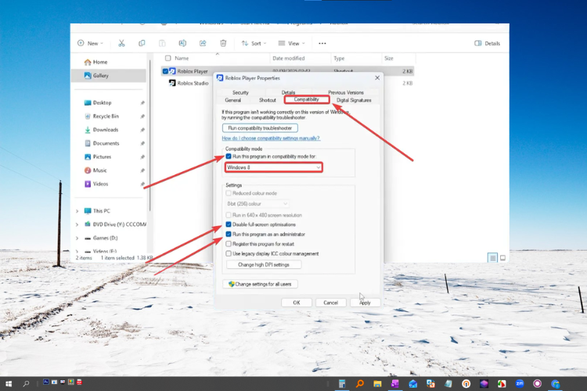Enable Register this program for restart
Image resolution: width=587 pixels, height=391 pixels.
(229, 244)
